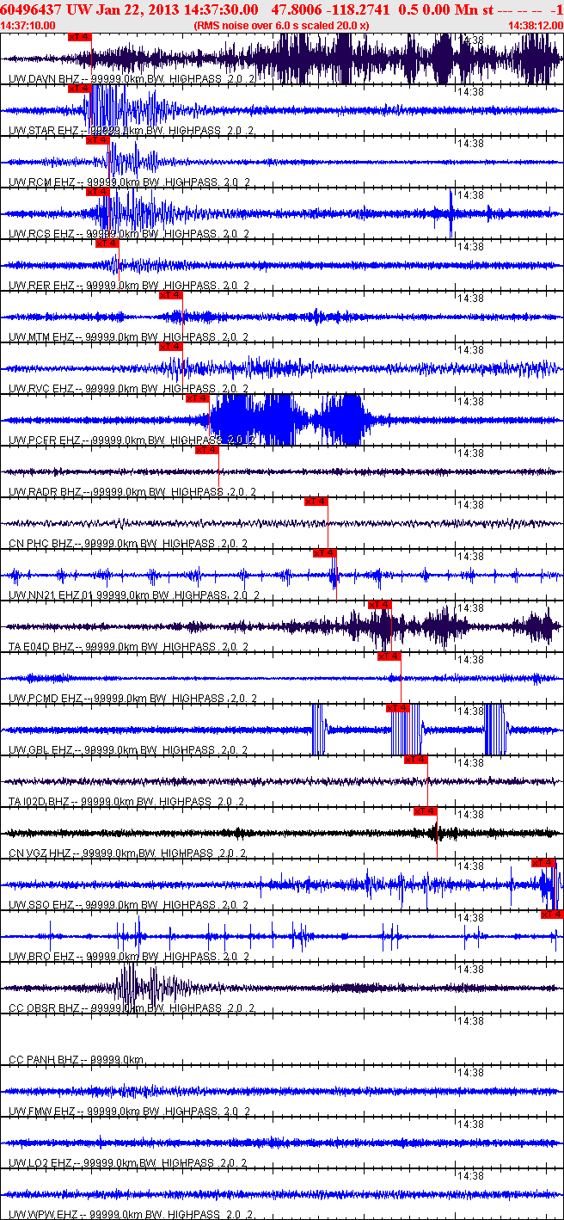564x1220 pixels.
Task: Click the pick marker on the RER trace
Action: (x=107, y=243)
